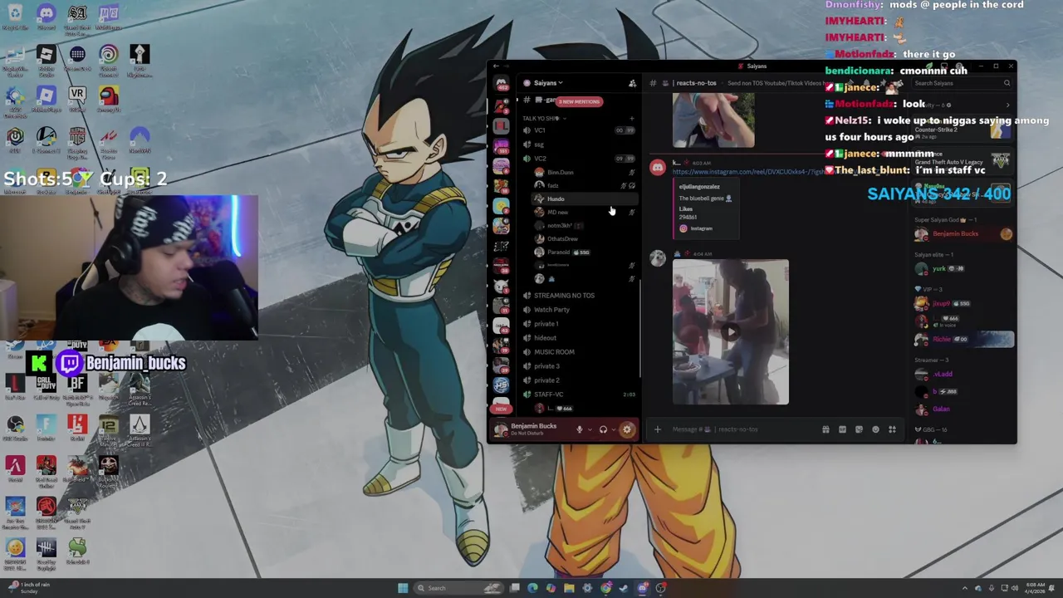Click the 3 NEW MENTIONS pill
This screenshot has height=598, width=1063.
point(579,101)
